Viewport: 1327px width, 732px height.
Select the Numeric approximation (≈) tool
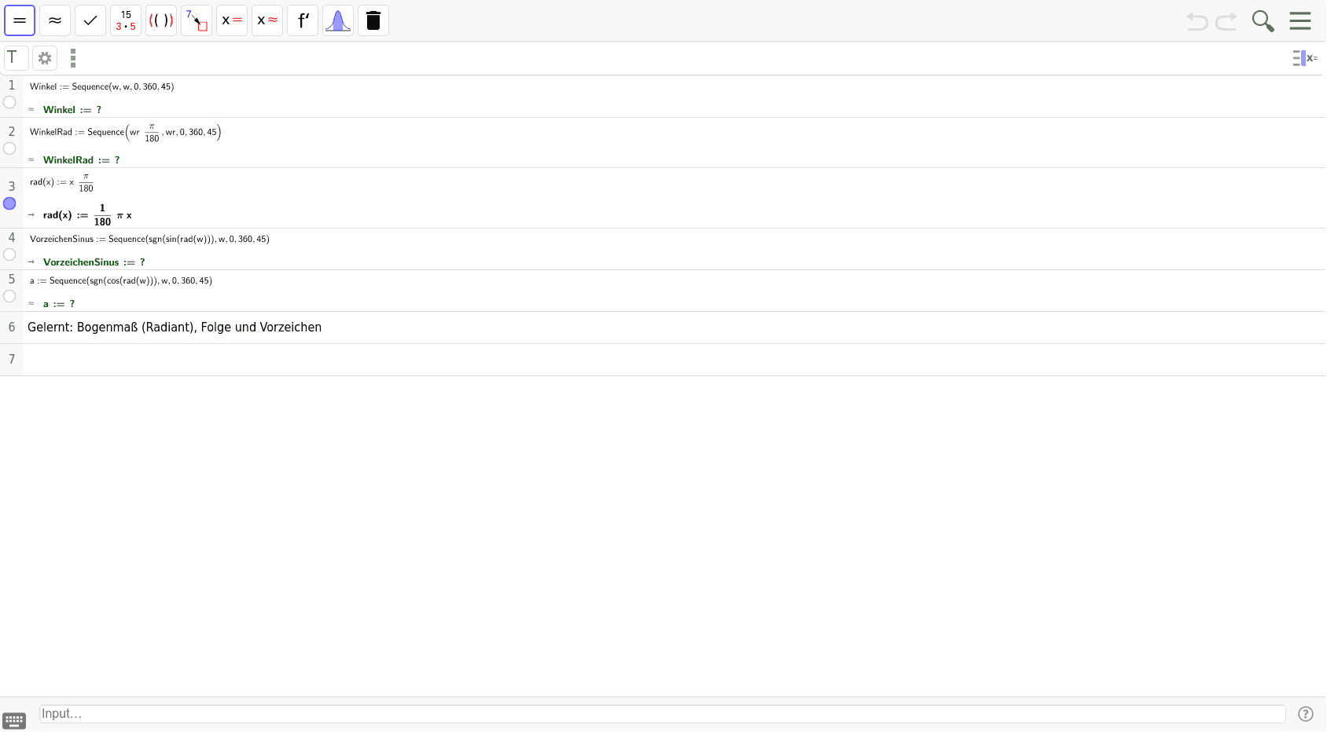click(55, 20)
